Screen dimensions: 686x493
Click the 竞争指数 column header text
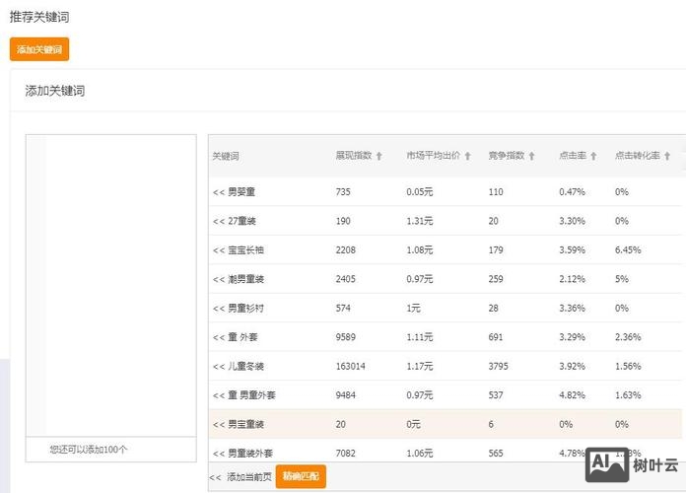(x=507, y=156)
